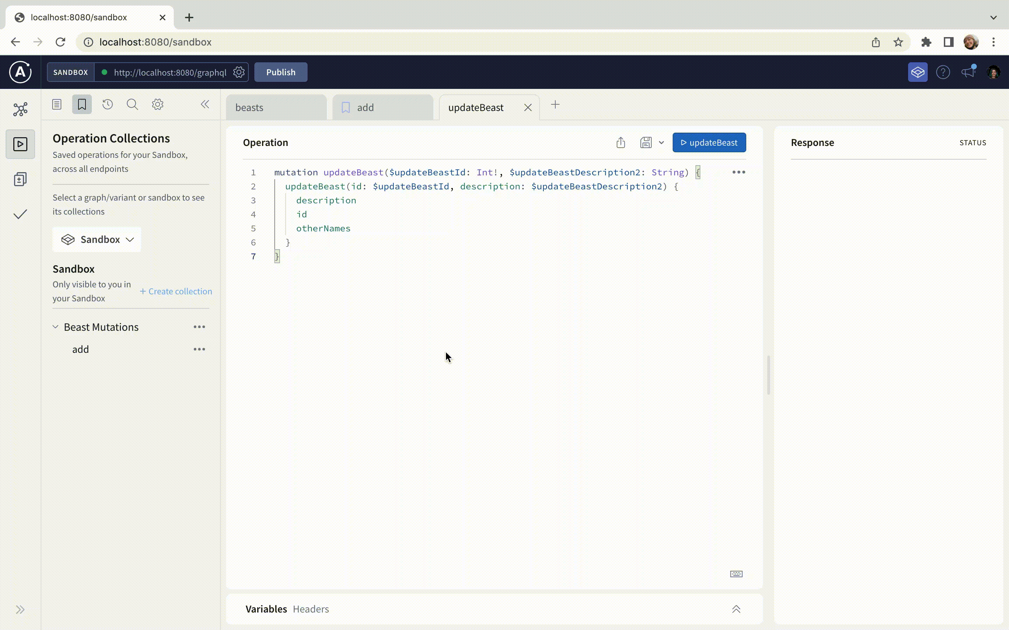Add a new operation tab with plus icon
Screen dimensions: 1009x630
coord(555,105)
